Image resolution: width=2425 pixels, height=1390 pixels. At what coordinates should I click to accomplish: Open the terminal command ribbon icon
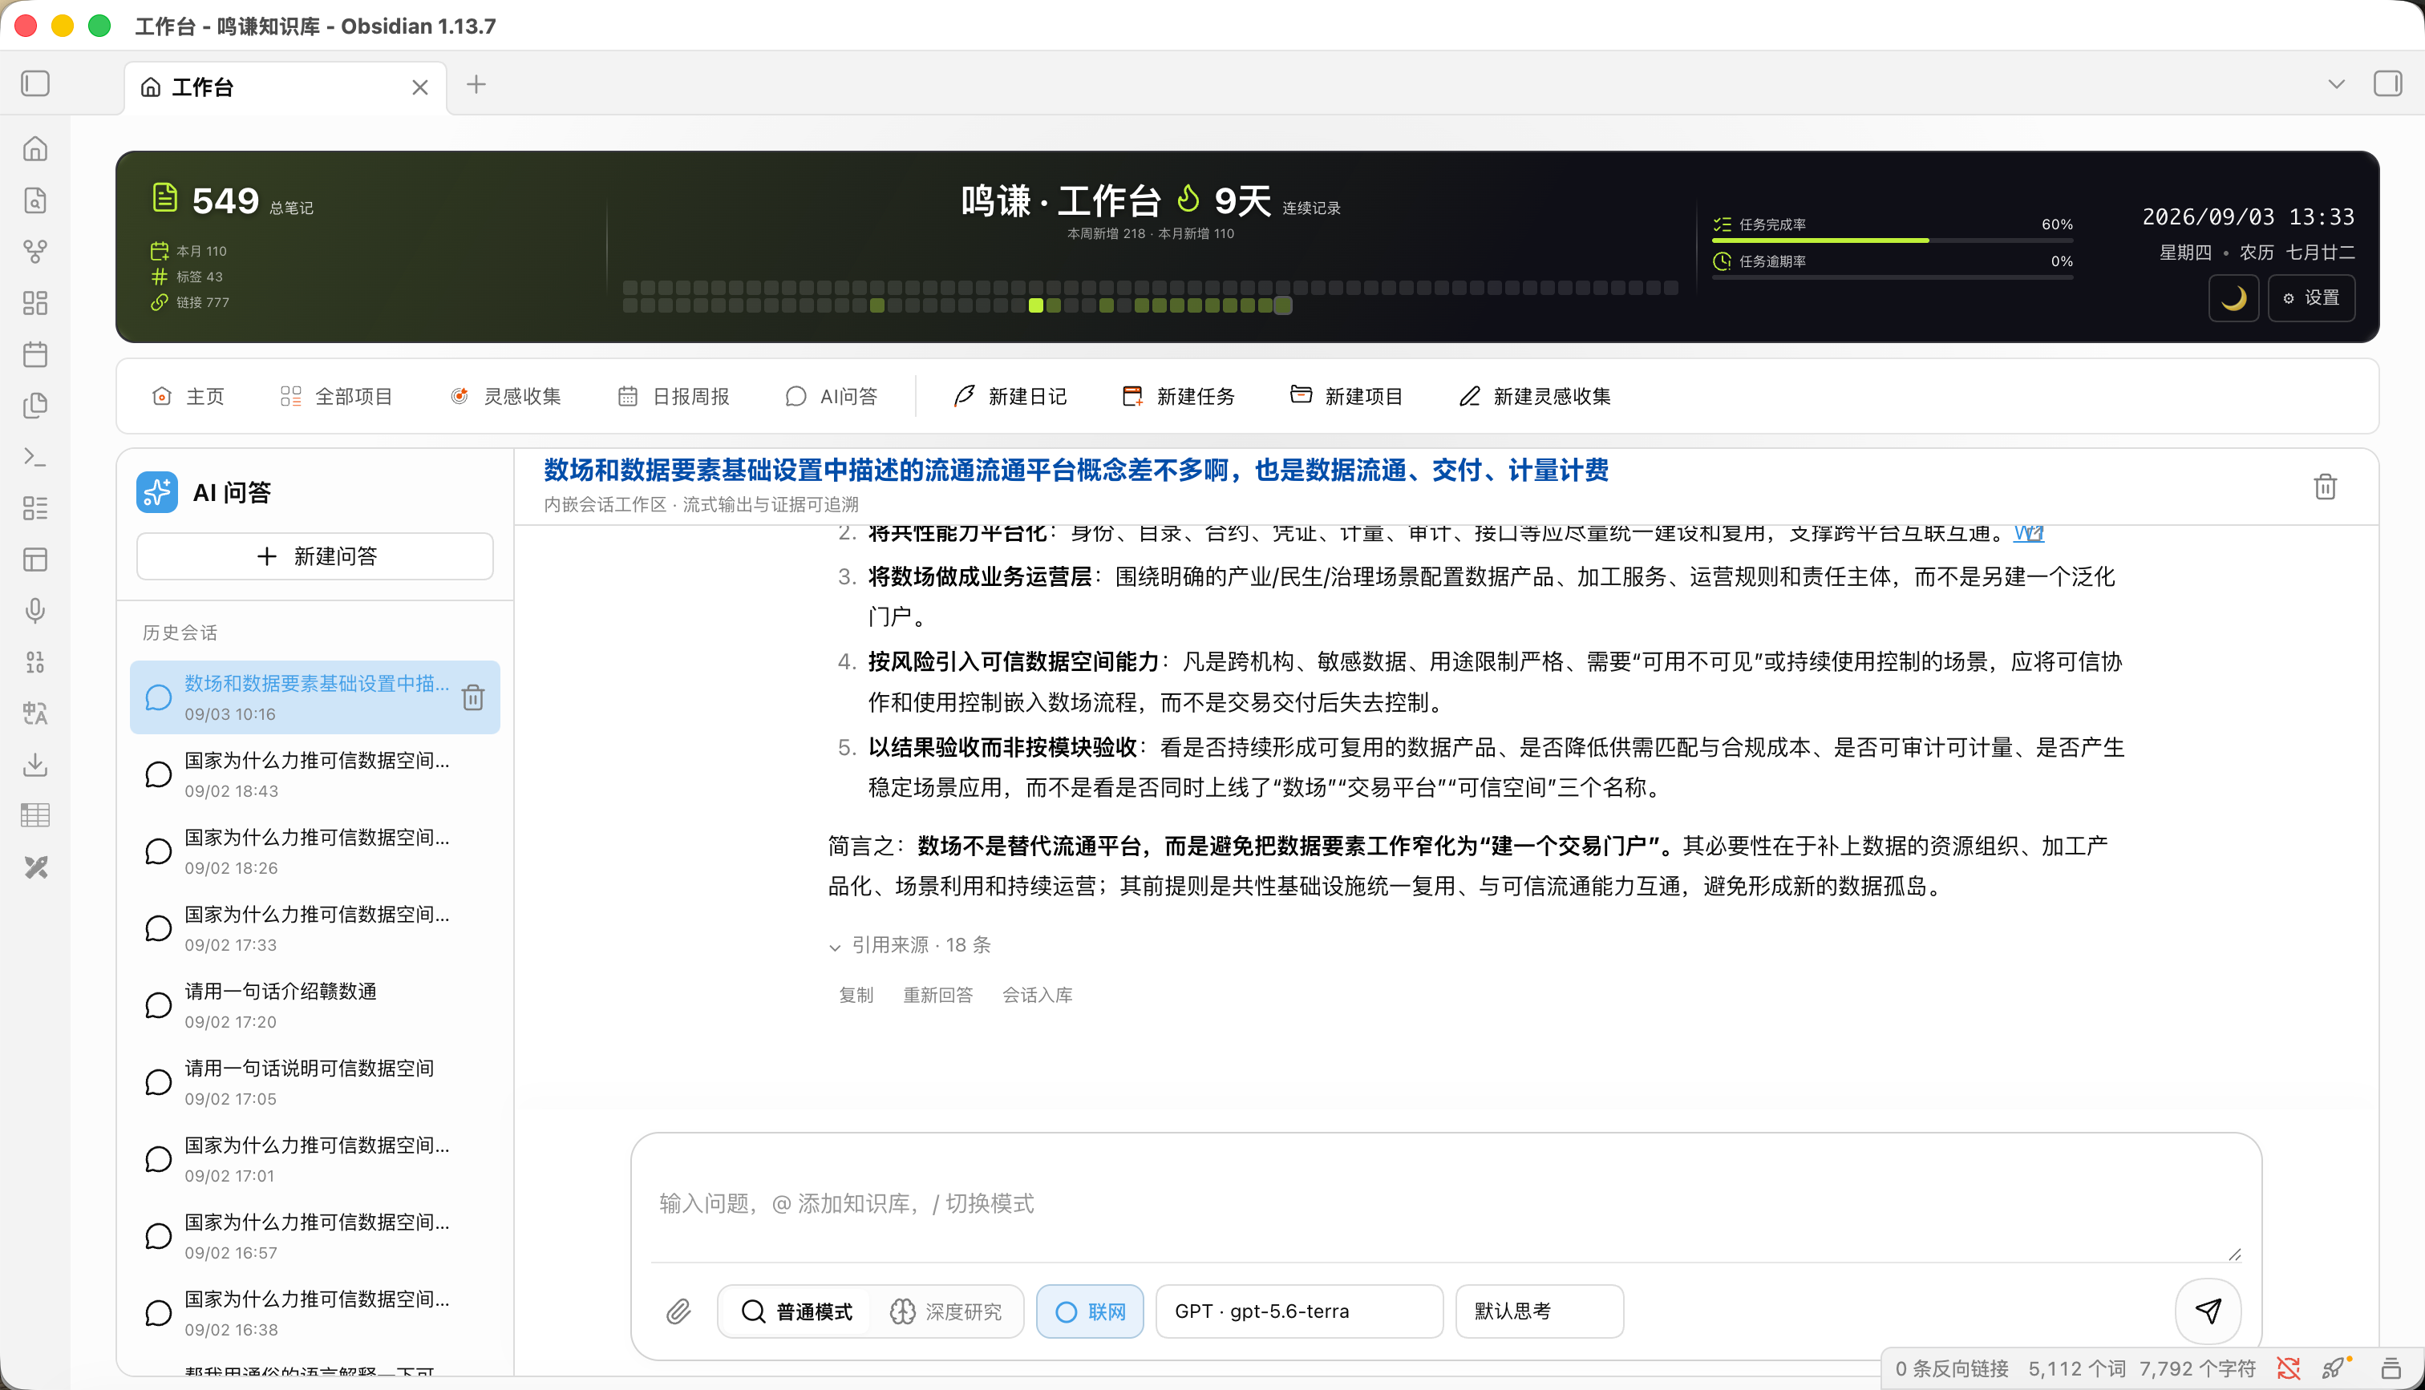(35, 457)
